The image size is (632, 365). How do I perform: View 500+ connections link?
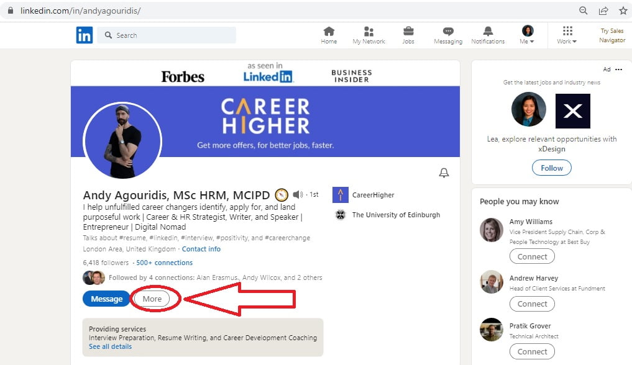(x=165, y=263)
